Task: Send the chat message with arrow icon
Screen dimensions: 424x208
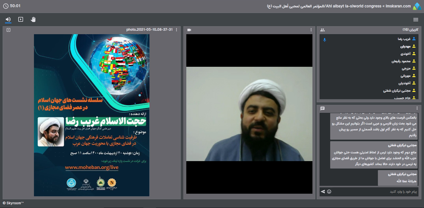Action: tap(323, 192)
